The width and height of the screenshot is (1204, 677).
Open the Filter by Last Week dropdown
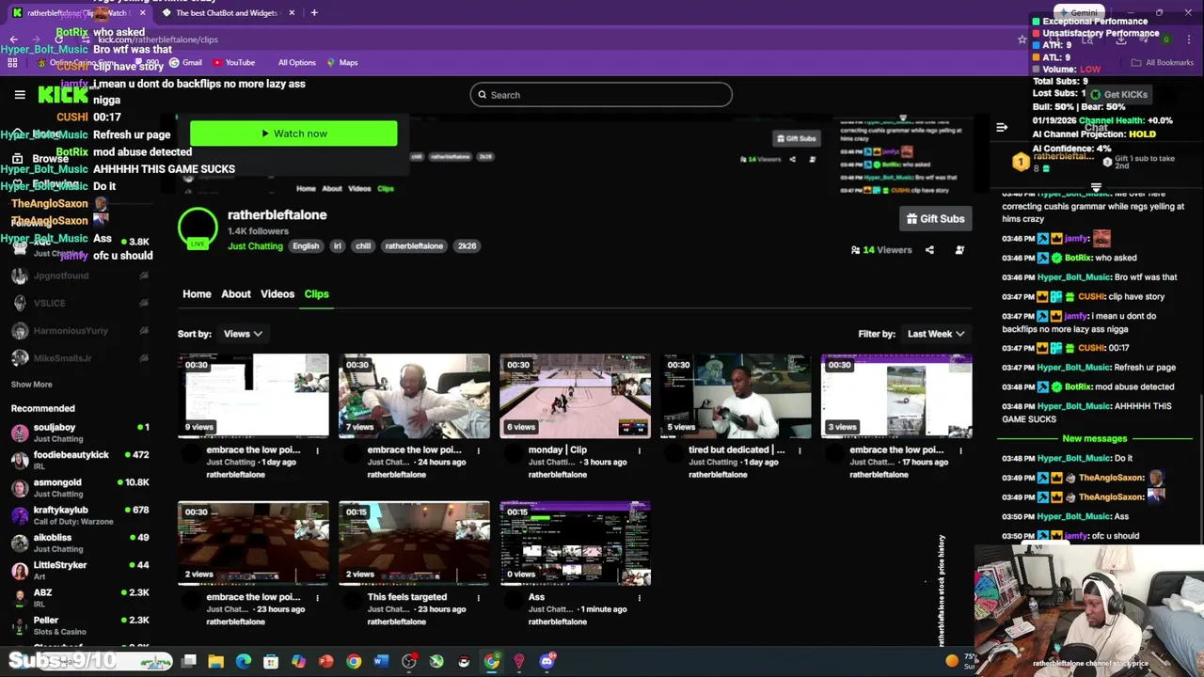(x=936, y=334)
